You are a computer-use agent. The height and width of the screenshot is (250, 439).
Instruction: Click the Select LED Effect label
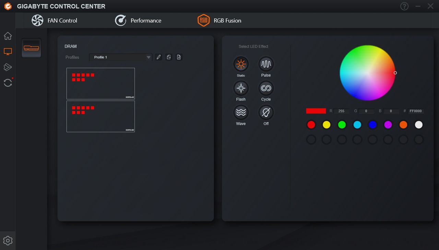coord(253,47)
